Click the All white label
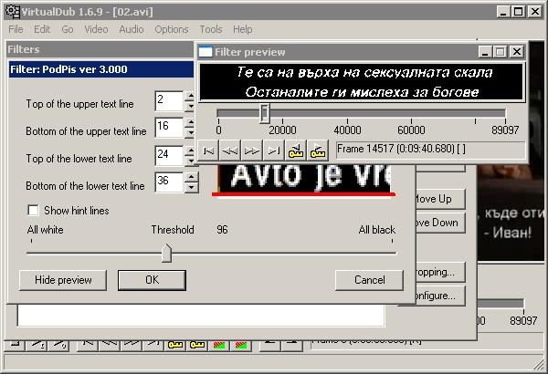 [x=45, y=230]
